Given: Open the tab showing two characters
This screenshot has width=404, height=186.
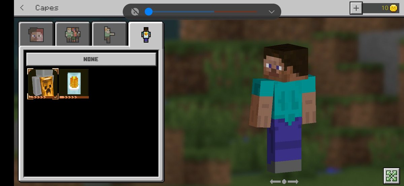Looking at the screenshot, I should (73, 34).
